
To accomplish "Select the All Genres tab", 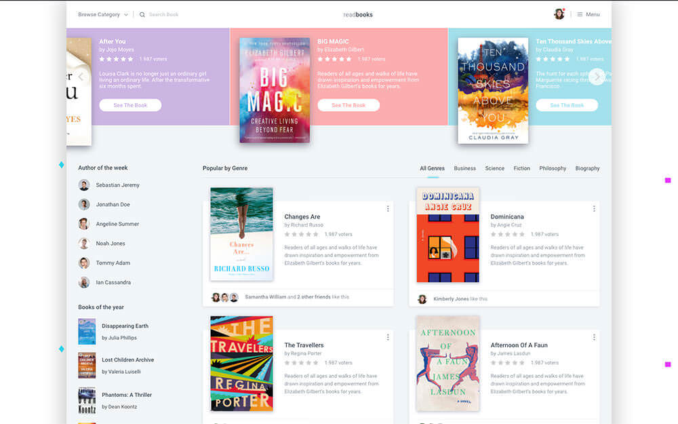I will coord(432,168).
